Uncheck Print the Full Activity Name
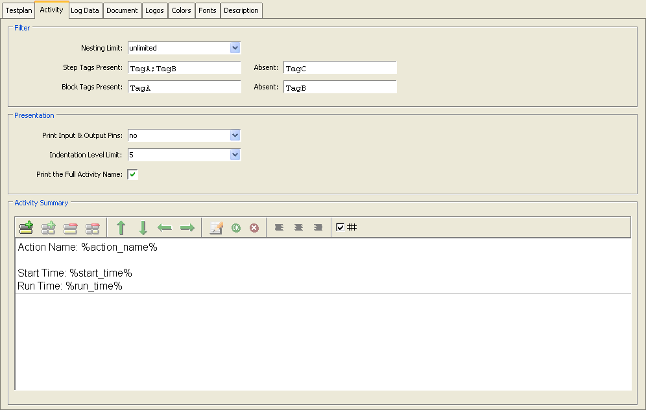Image resolution: width=646 pixels, height=410 pixels. (132, 174)
